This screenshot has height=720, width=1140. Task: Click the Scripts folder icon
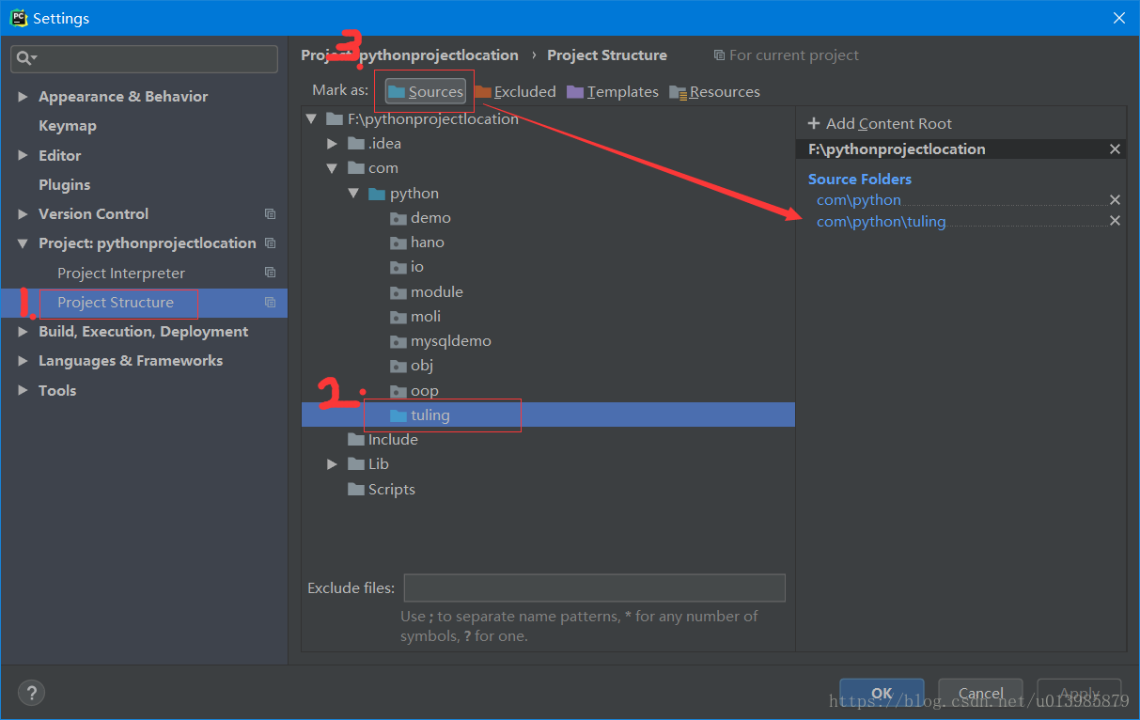(355, 490)
